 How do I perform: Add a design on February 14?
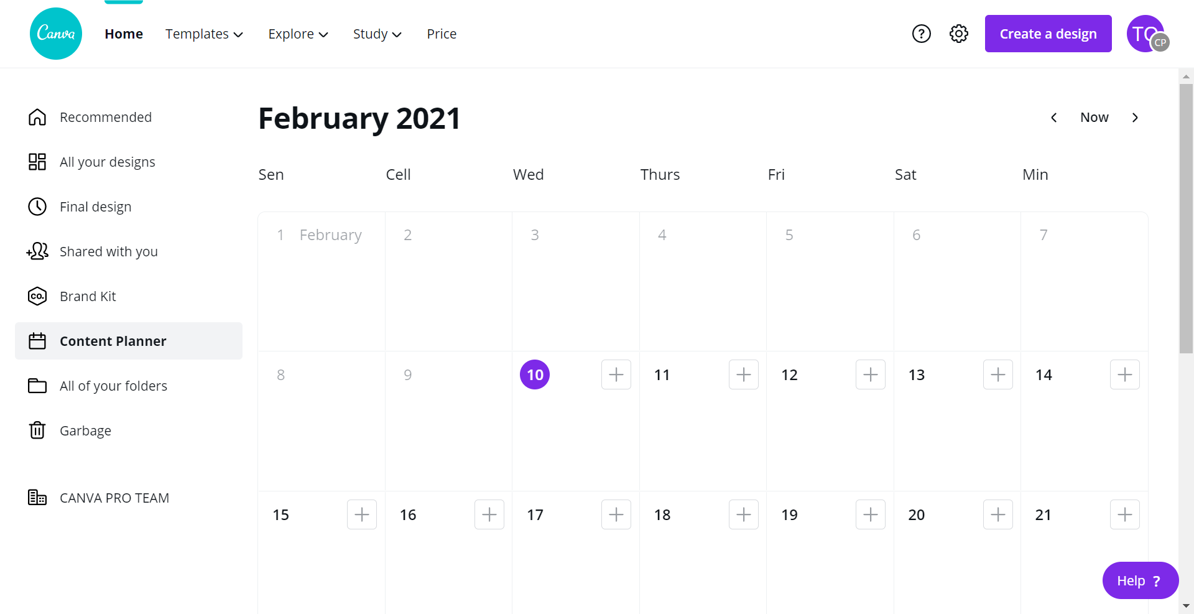point(1124,374)
